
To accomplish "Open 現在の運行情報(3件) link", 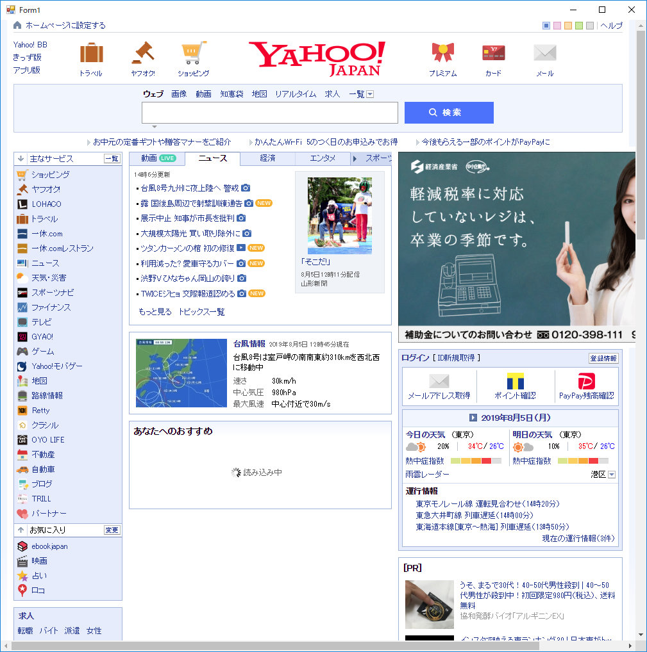I will 578,539.
